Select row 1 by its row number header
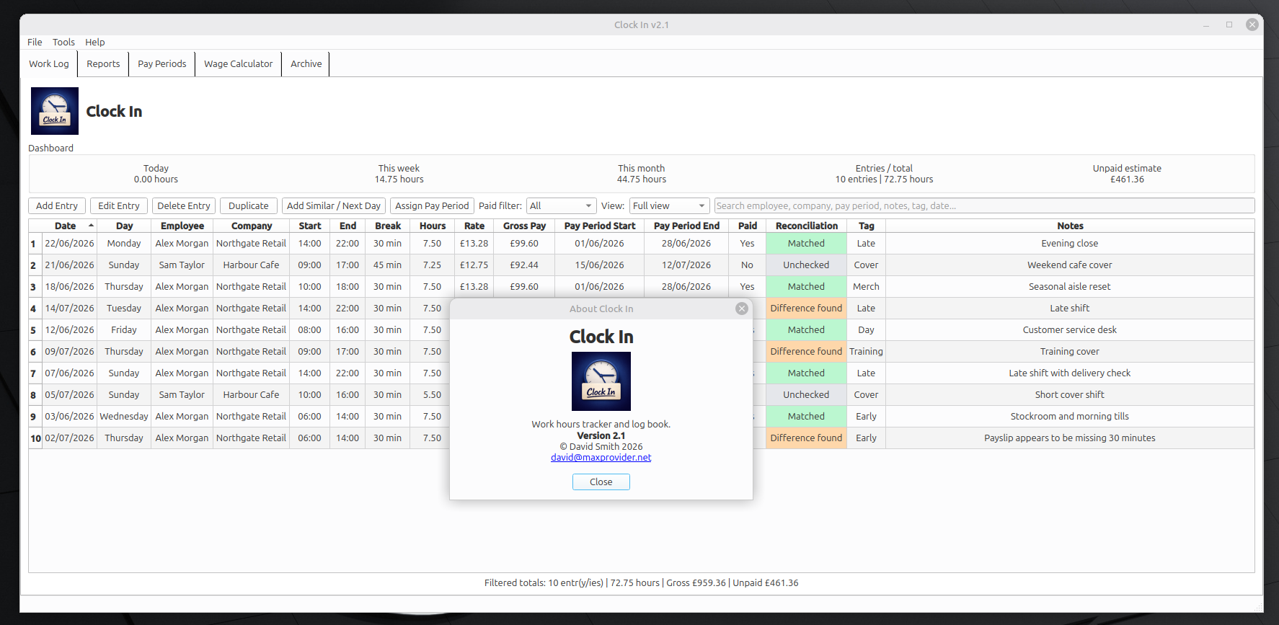The height and width of the screenshot is (625, 1279). pyautogui.click(x=35, y=244)
